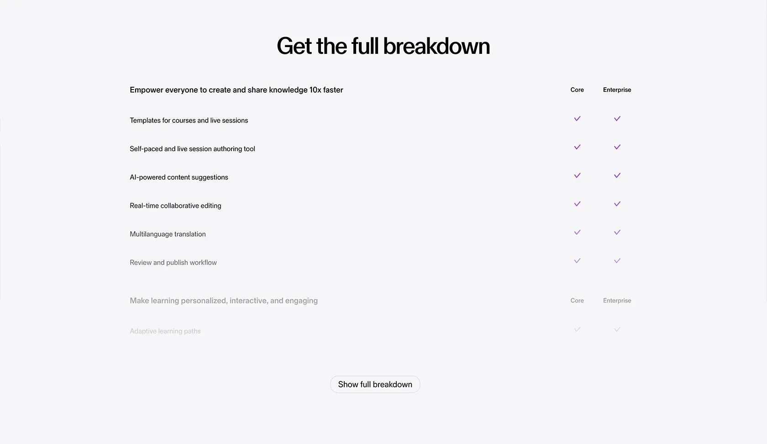Click Enterprise checkmark for Adaptive learning paths

coord(617,329)
